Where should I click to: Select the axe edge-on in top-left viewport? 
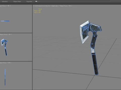click(x=5, y=21)
